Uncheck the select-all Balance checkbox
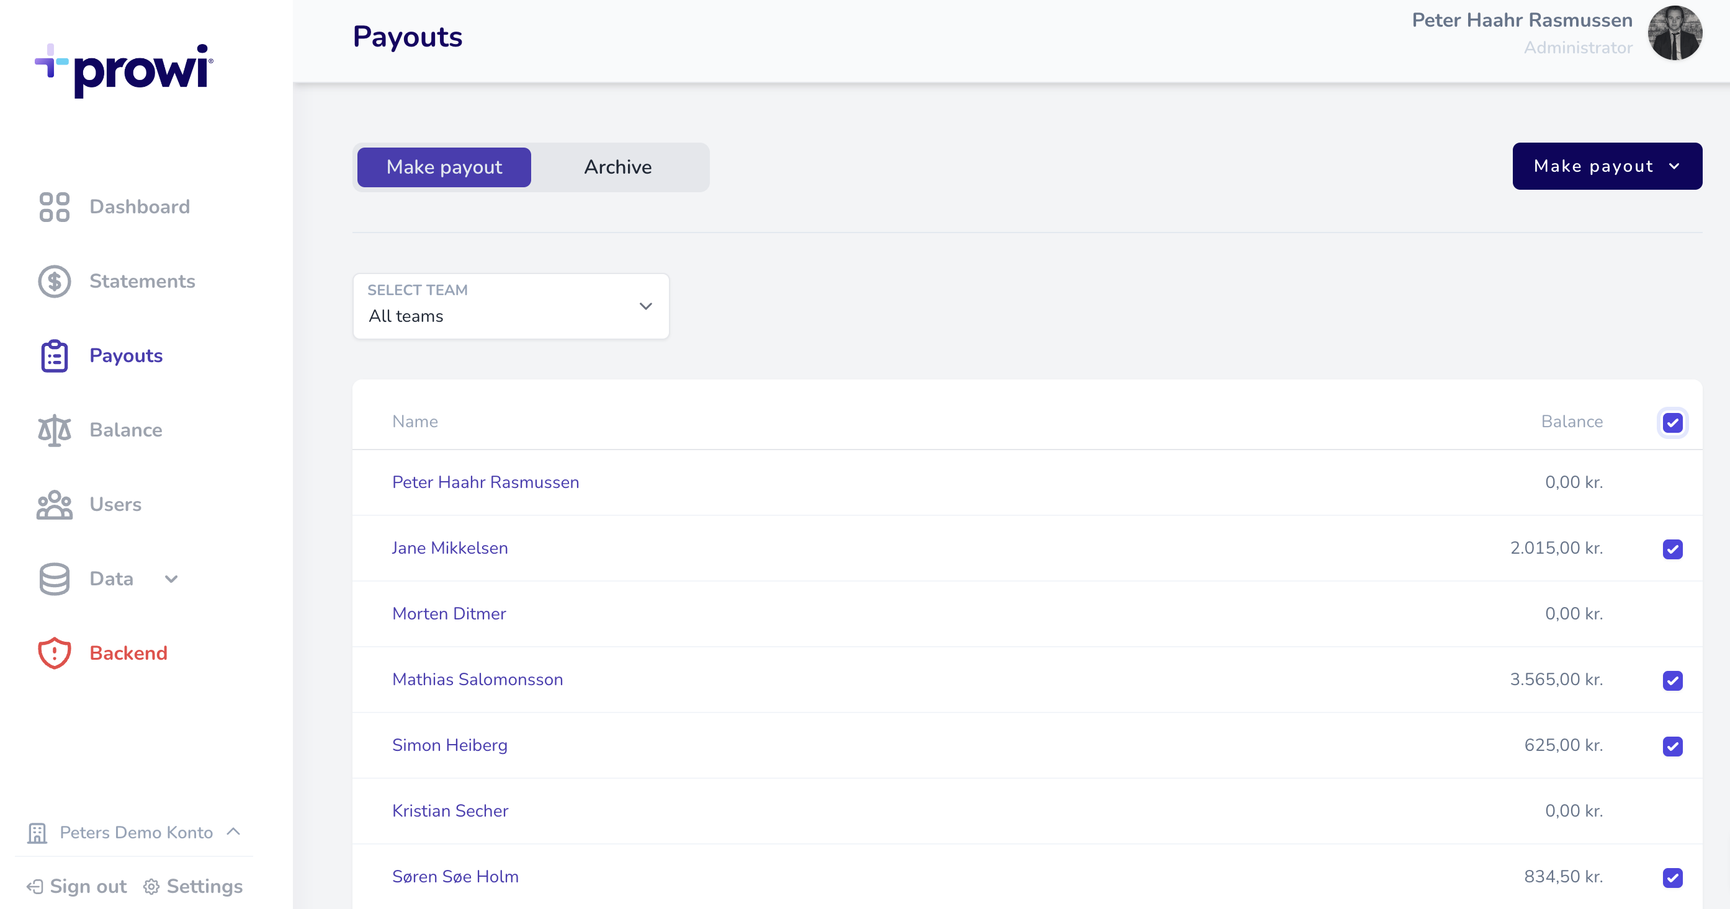This screenshot has width=1730, height=909. coord(1673,422)
